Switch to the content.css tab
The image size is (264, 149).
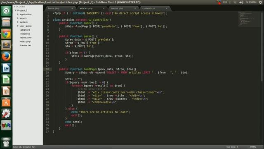click(x=148, y=8)
